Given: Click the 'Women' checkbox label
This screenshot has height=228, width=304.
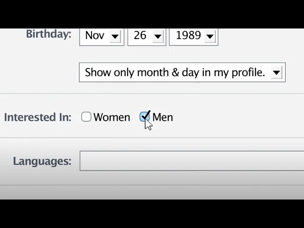Looking at the screenshot, I should tap(112, 117).
